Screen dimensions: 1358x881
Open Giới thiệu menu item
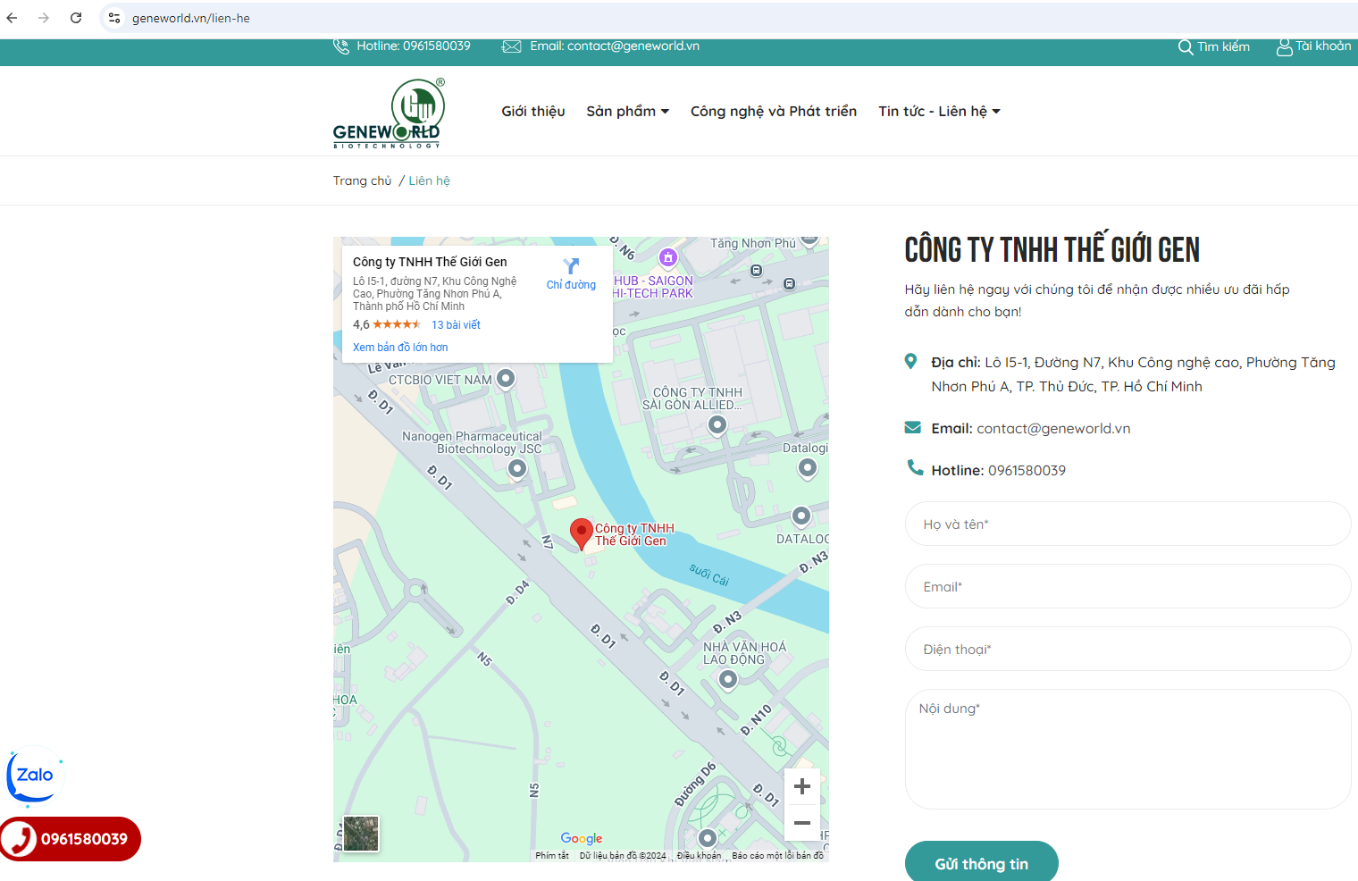tap(533, 112)
